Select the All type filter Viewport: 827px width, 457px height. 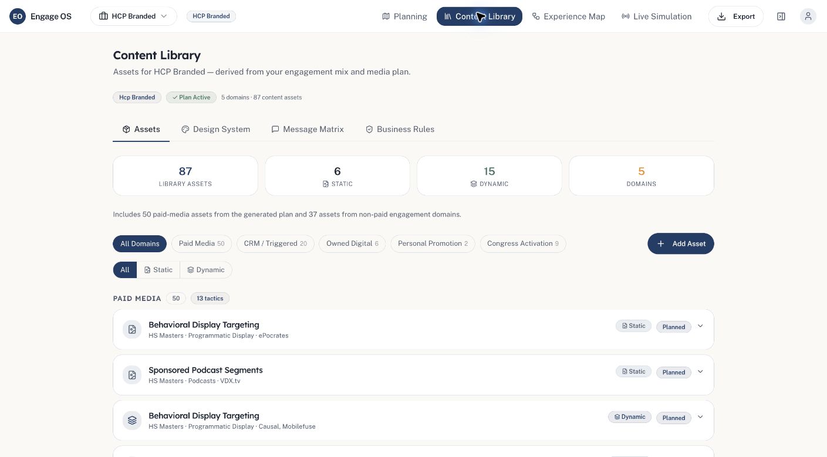(125, 270)
